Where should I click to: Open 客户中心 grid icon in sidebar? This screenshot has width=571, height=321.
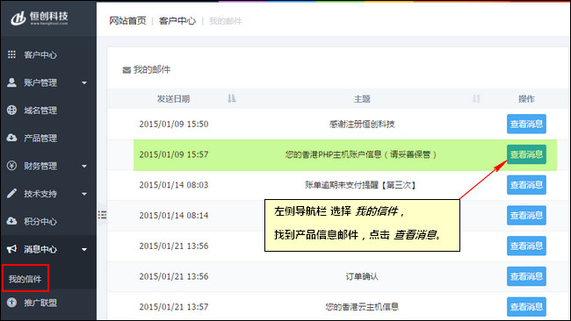11,54
